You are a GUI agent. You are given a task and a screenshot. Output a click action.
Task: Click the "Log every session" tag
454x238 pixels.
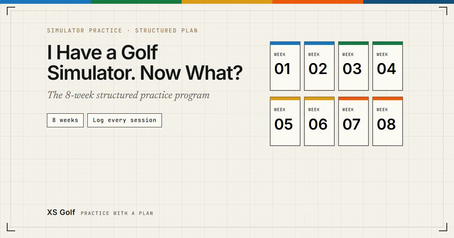coord(124,120)
